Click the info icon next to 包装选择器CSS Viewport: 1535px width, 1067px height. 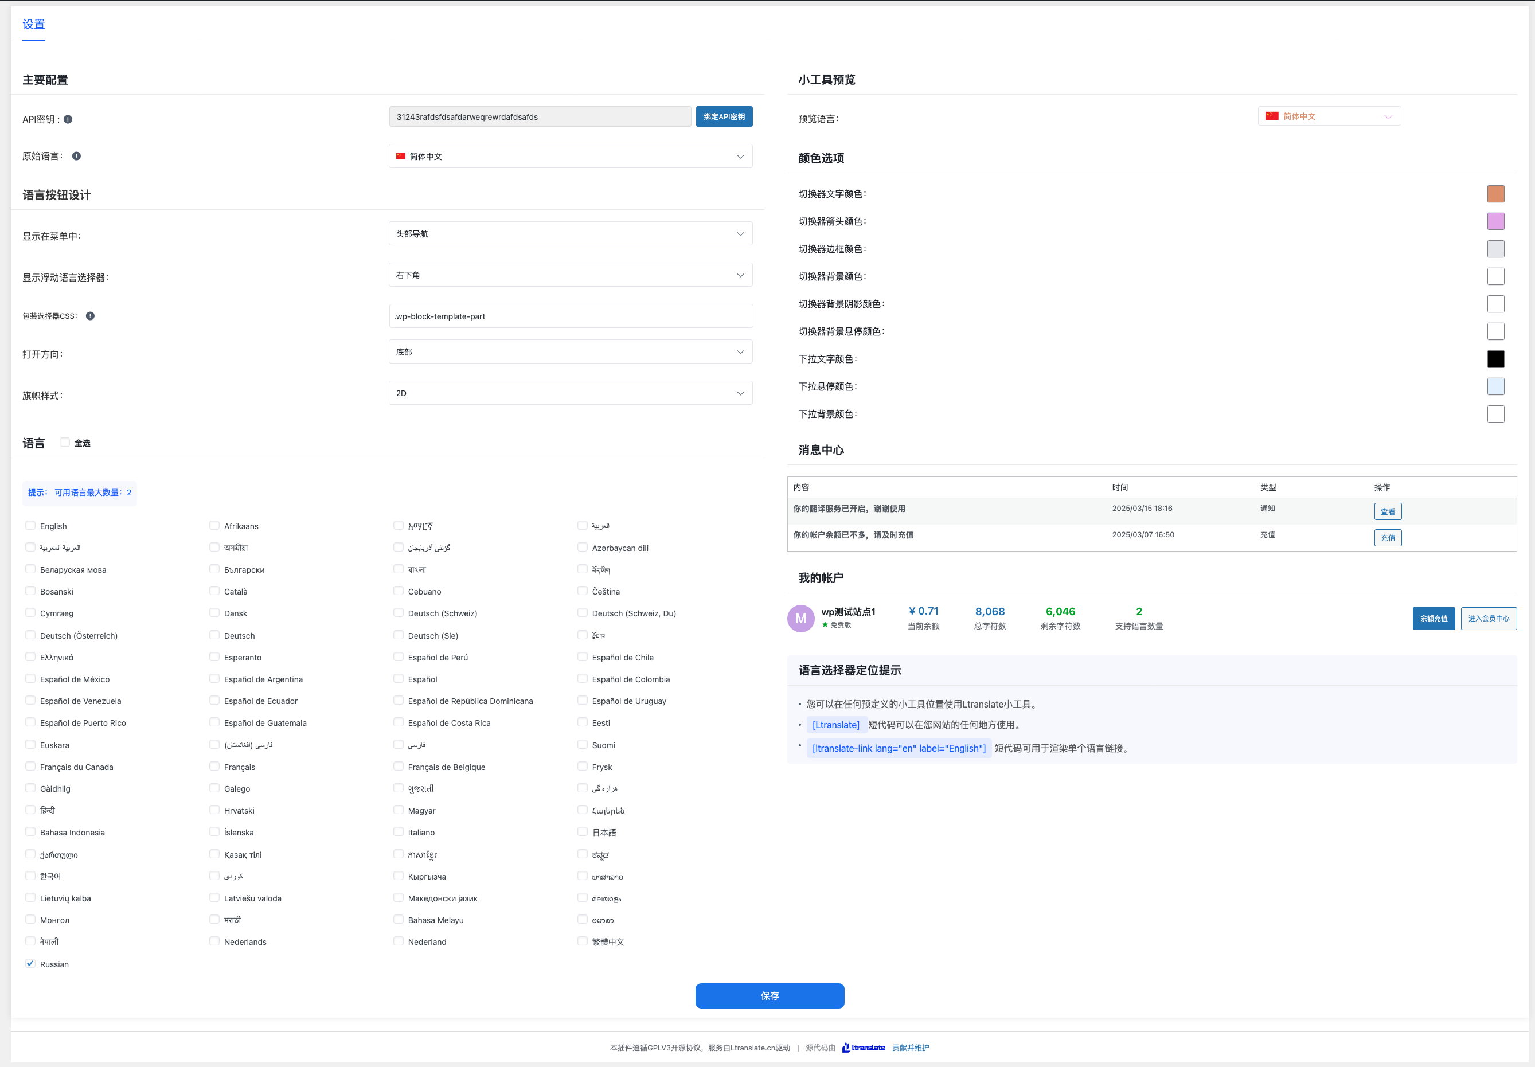click(90, 316)
